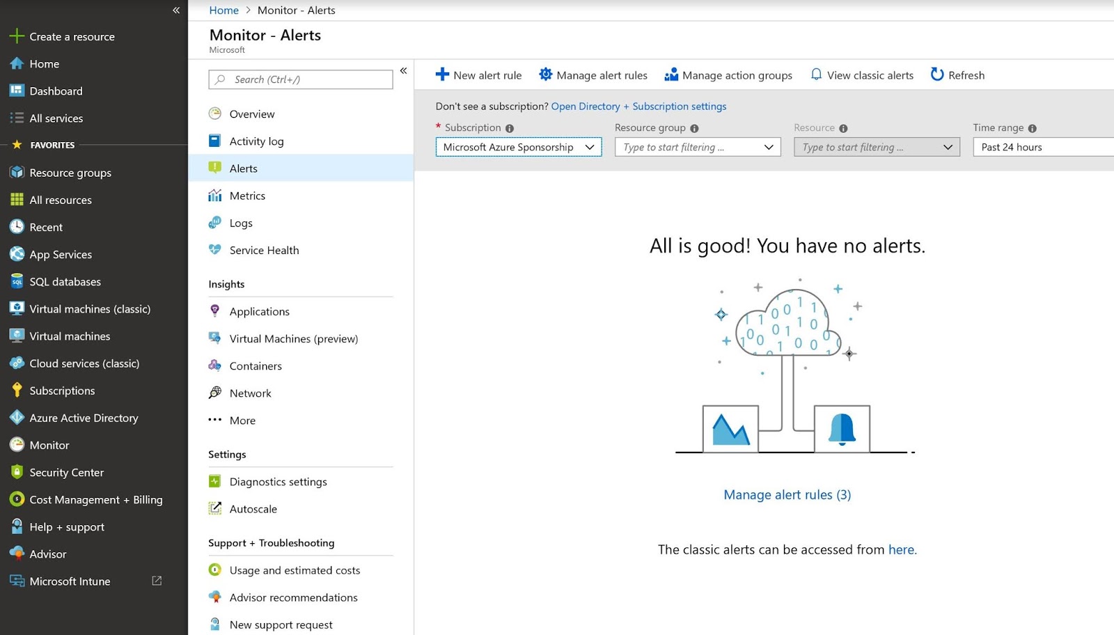
Task: Click the Containers icon under Insights
Action: click(214, 366)
